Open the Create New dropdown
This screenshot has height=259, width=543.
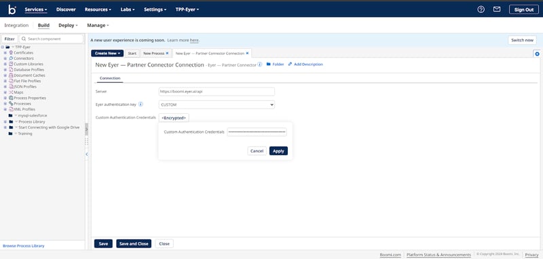(x=107, y=54)
